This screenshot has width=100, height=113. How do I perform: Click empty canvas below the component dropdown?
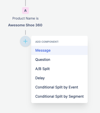point(59,108)
